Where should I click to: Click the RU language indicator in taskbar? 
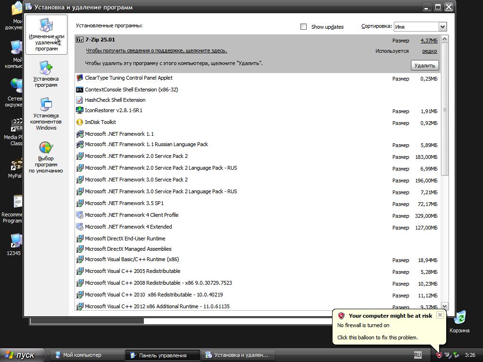coord(417,355)
